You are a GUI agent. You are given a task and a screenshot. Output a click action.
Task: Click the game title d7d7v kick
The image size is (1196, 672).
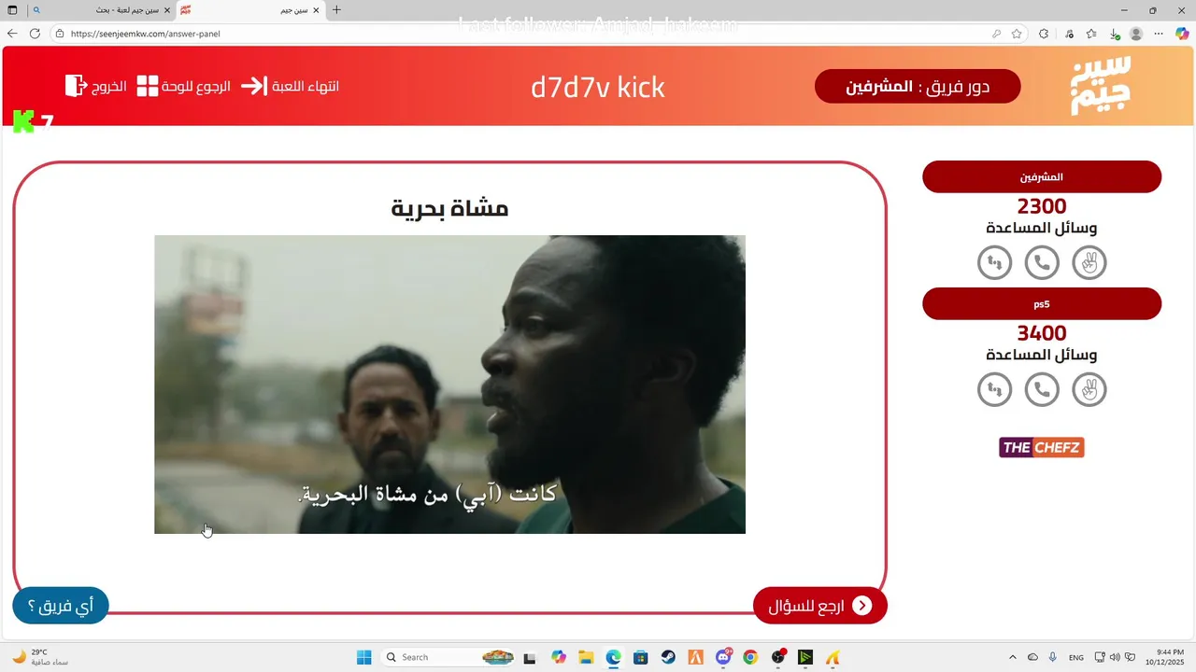point(598,87)
